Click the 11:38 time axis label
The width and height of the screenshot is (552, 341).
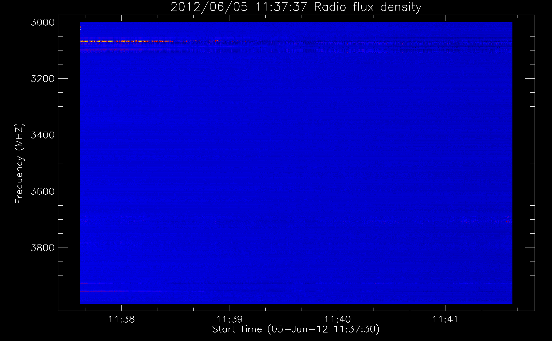pyautogui.click(x=121, y=320)
